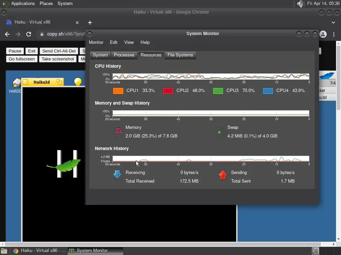
Task: Open the Help menu in System Monitor
Action: click(145, 42)
